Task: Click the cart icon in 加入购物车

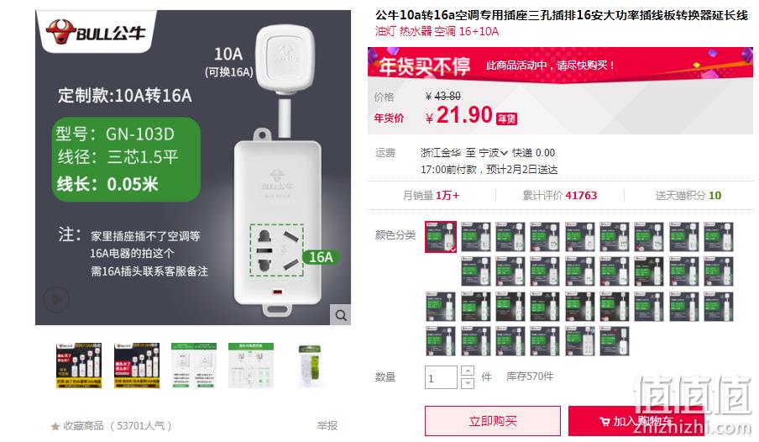Action: 605,422
